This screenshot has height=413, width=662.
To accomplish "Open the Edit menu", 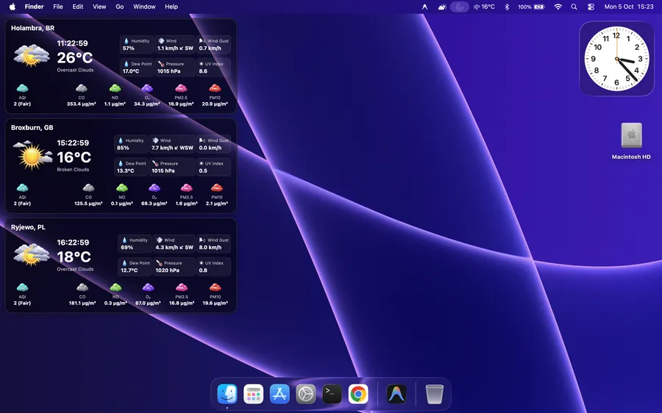I will pyautogui.click(x=78, y=7).
